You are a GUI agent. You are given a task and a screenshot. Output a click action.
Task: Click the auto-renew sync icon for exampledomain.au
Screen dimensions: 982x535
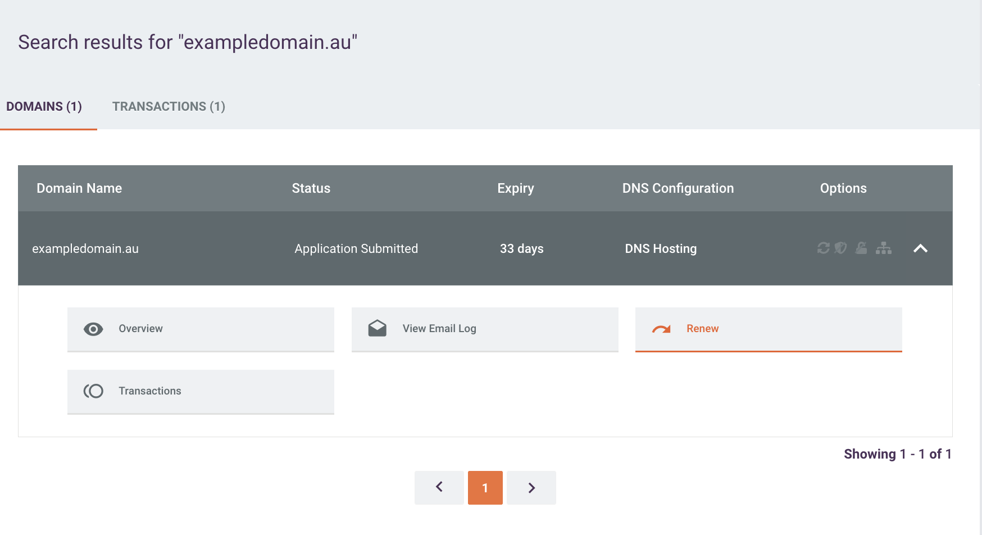click(824, 248)
